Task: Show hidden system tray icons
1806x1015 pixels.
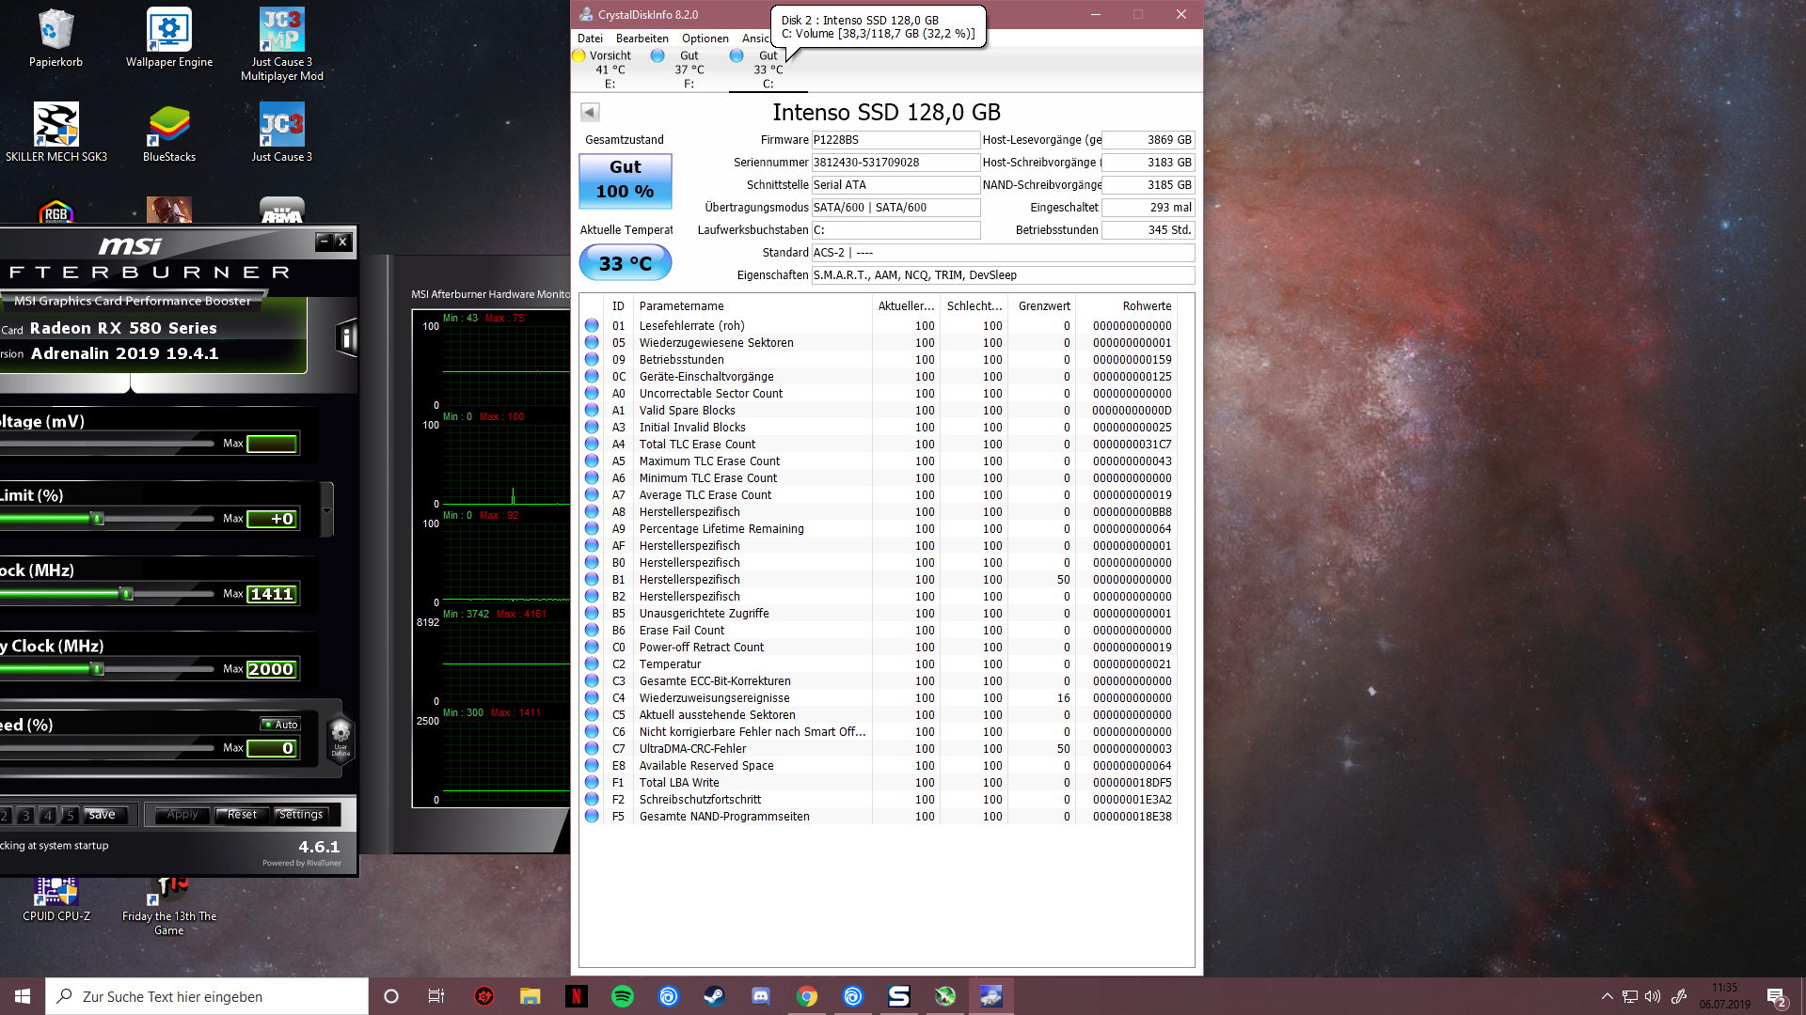Action: 1607,996
